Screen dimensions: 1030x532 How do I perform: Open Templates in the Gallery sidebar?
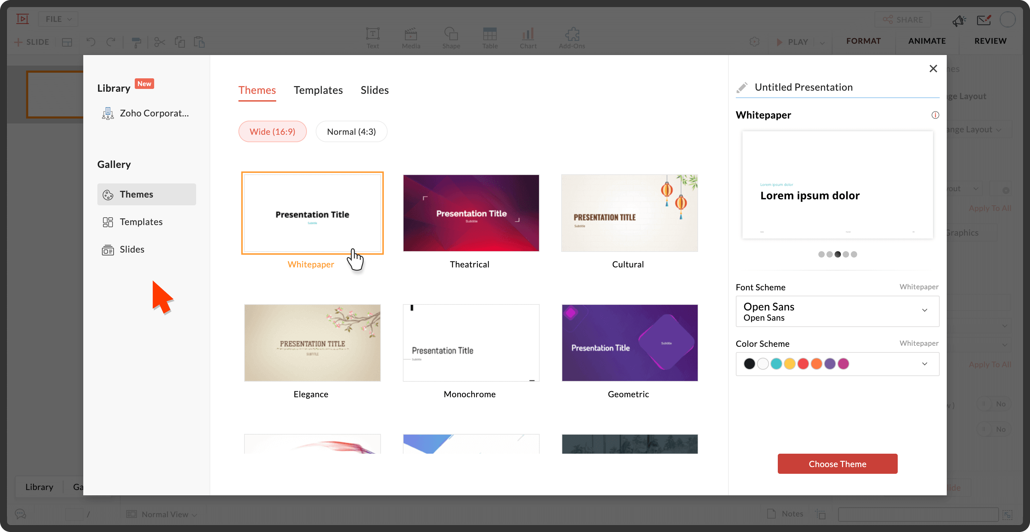(x=141, y=222)
